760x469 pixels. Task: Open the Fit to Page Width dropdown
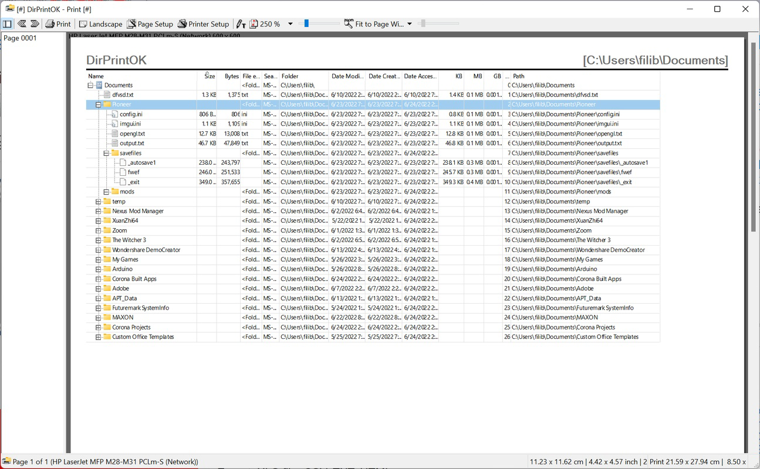click(409, 24)
